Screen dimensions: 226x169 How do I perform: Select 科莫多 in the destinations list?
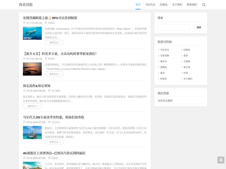coord(164,79)
